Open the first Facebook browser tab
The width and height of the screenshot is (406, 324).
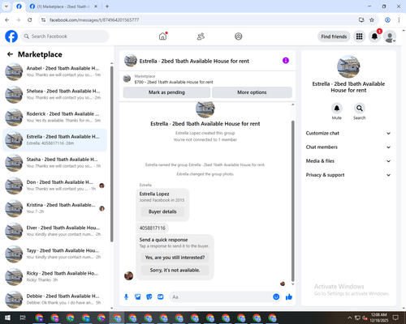tap(19, 6)
